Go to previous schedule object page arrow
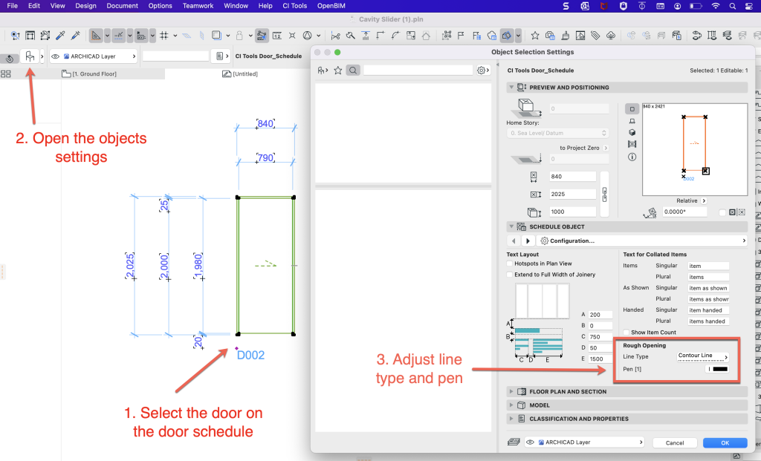The image size is (761, 461). tap(514, 241)
